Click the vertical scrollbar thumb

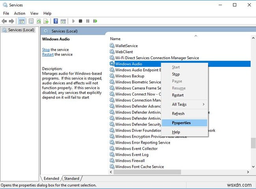click(253, 143)
